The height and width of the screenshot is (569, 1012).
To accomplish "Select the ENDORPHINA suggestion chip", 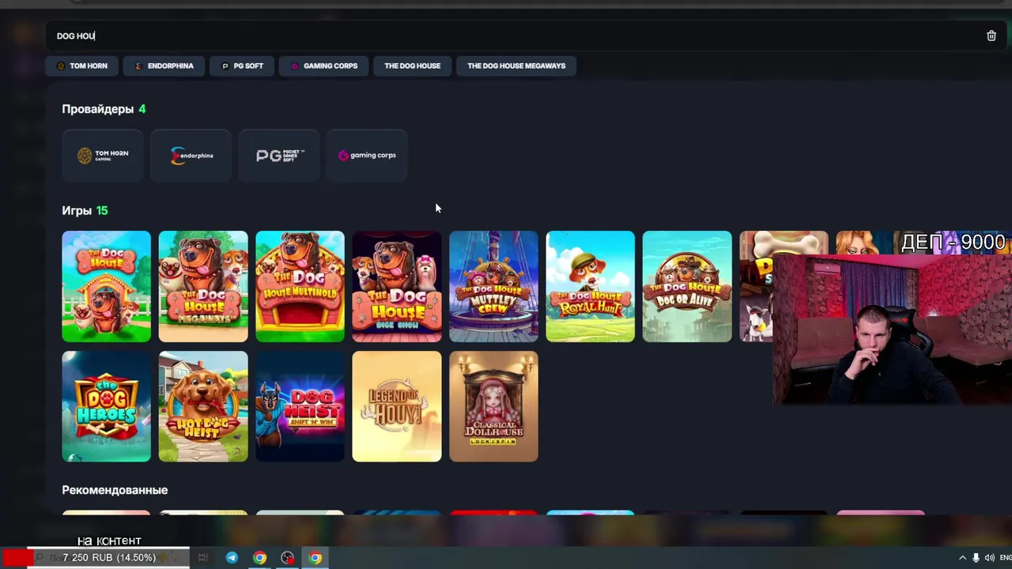I will (164, 66).
